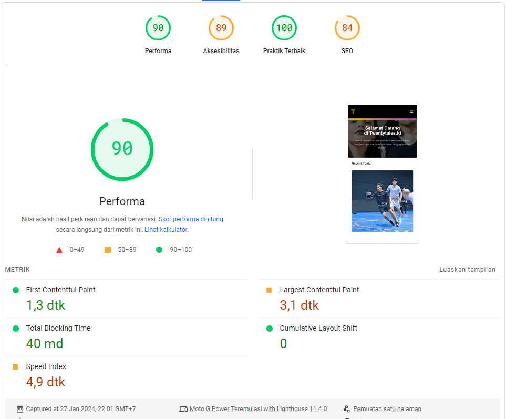The height and width of the screenshot is (419, 506).
Task: Click the red triangle 0–49 legend icon
Action: point(59,250)
